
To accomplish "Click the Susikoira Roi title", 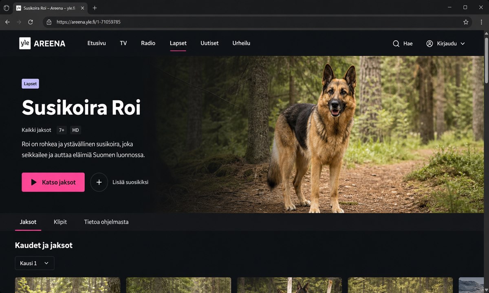I will 81,108.
